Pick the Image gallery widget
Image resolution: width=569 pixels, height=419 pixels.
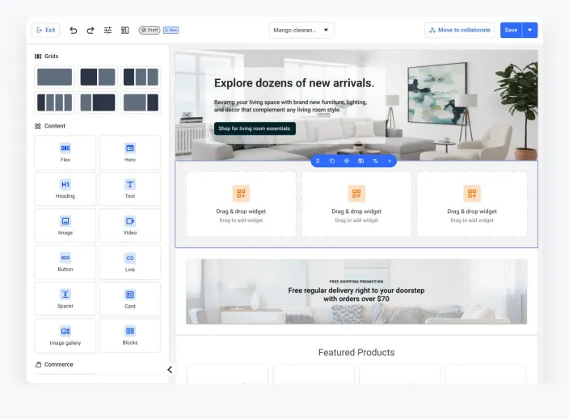pos(65,336)
